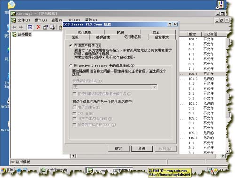Screen dimensions: 235x178
Task: Toggle the console tree pane icon
Action: coord(30,27)
